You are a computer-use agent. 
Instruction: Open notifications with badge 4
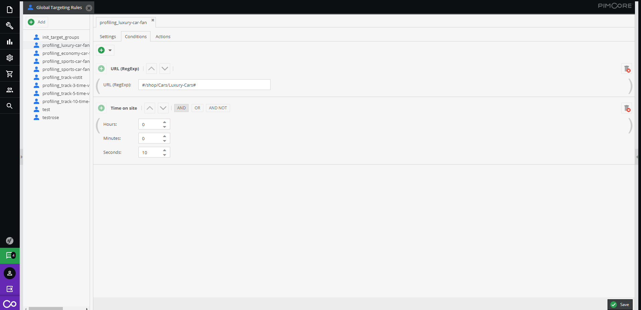click(10, 256)
